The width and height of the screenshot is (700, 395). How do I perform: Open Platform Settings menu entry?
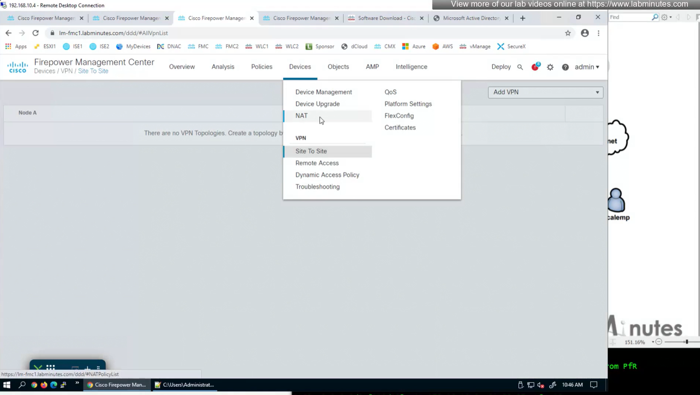coord(408,104)
